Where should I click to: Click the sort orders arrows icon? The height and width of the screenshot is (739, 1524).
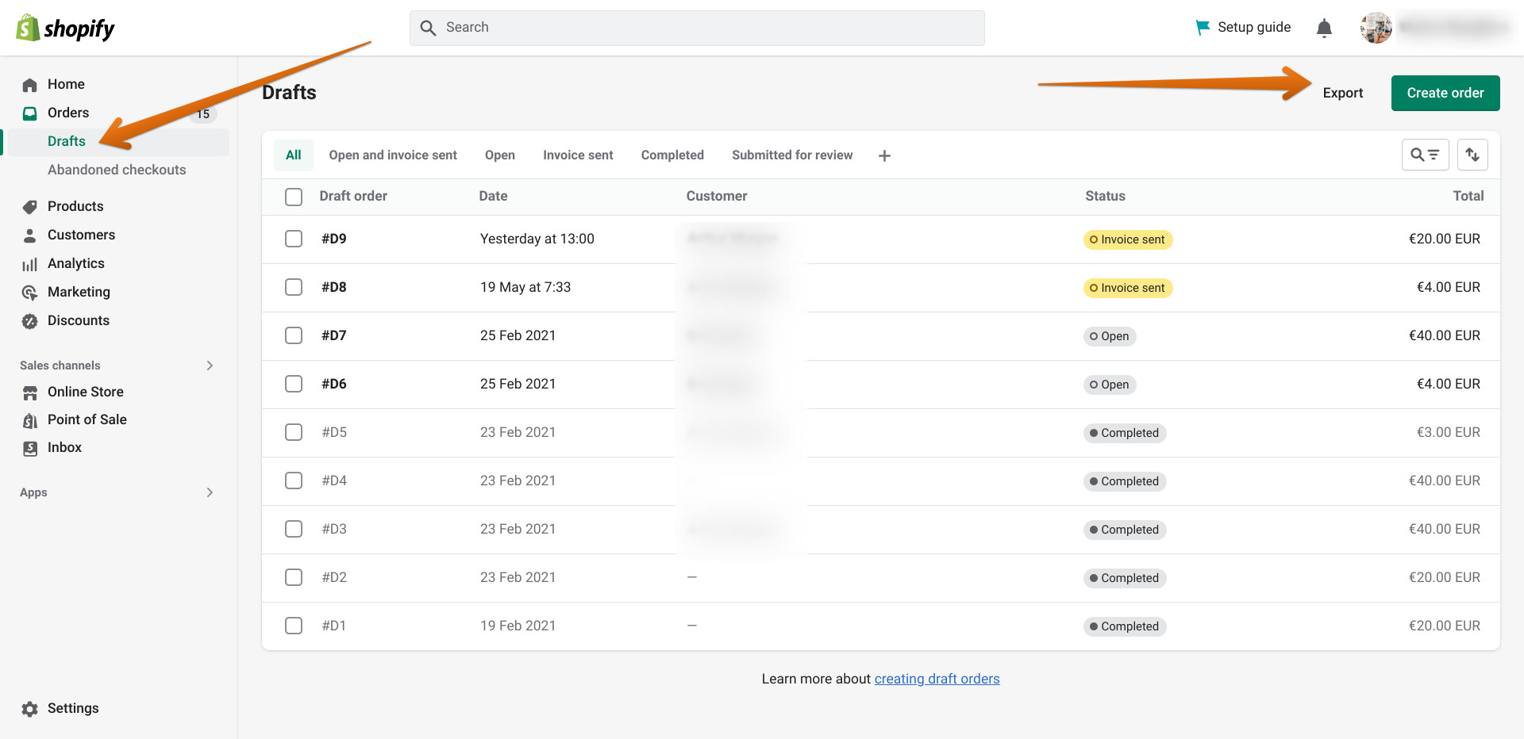(x=1472, y=155)
